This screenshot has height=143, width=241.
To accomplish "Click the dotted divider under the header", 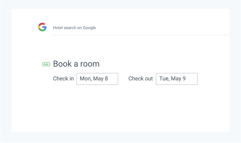I will tap(141, 35).
